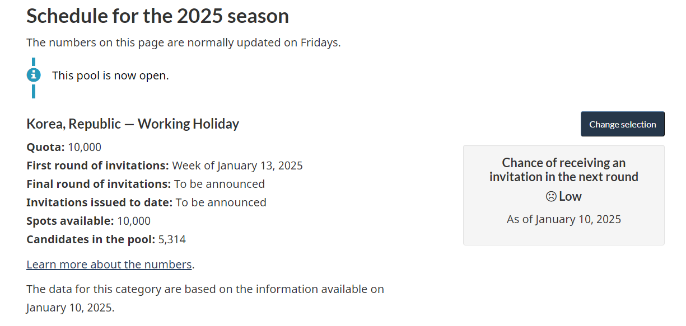Screen dimensions: 686x326
Task: Click the blue info circle icon
Action: pos(34,75)
